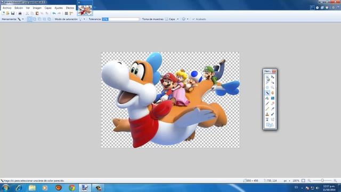Open the image list dropdown arrow beside thumbnail

(x=95, y=7)
